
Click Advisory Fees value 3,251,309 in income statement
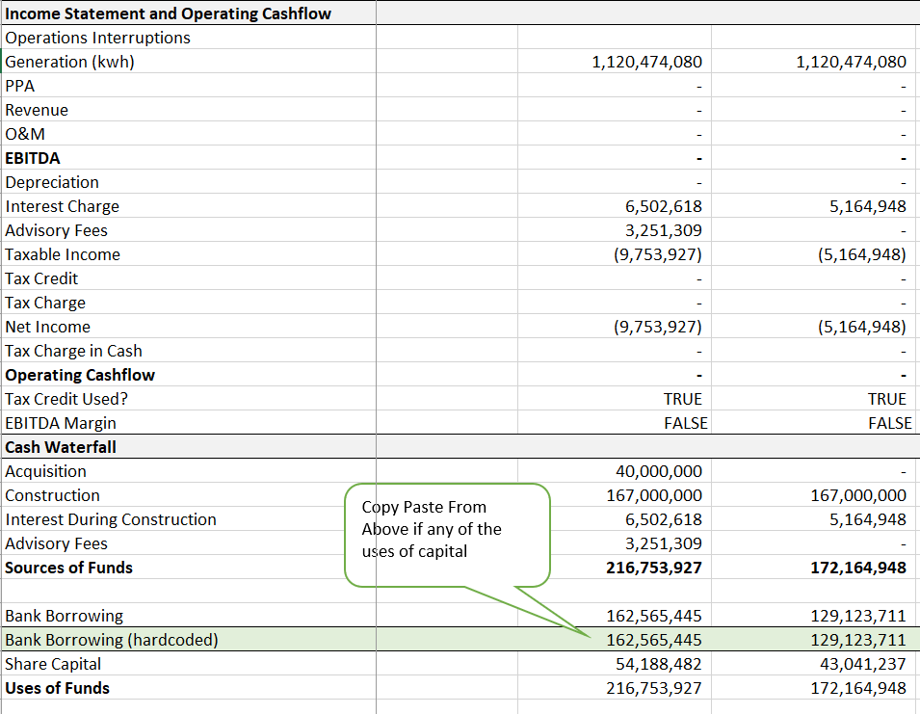(x=663, y=230)
